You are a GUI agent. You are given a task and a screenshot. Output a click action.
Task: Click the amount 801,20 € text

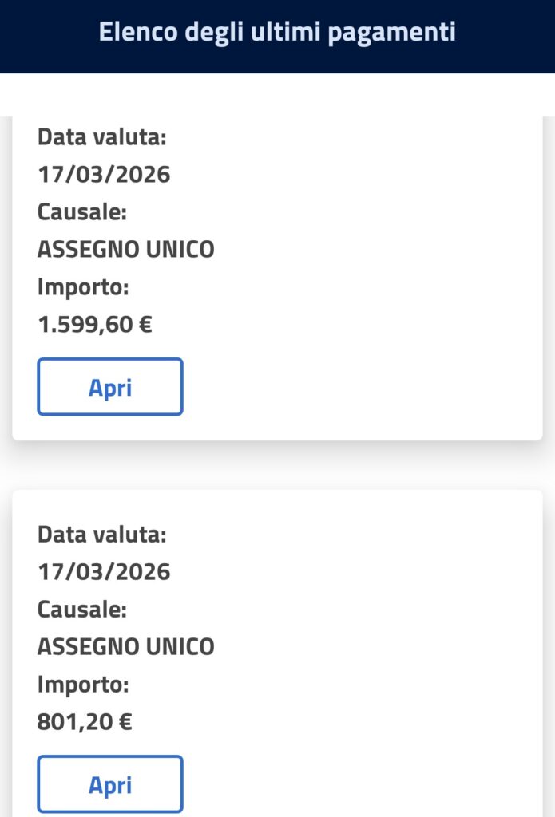pyautogui.click(x=86, y=721)
